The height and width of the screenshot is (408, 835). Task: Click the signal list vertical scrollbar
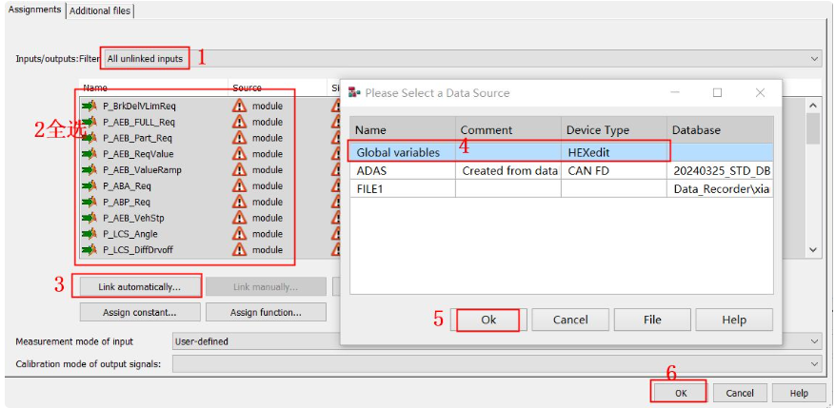pyautogui.click(x=813, y=176)
